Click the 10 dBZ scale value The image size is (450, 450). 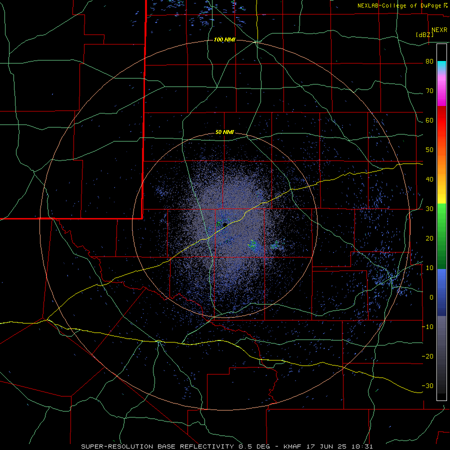pyautogui.click(x=429, y=268)
